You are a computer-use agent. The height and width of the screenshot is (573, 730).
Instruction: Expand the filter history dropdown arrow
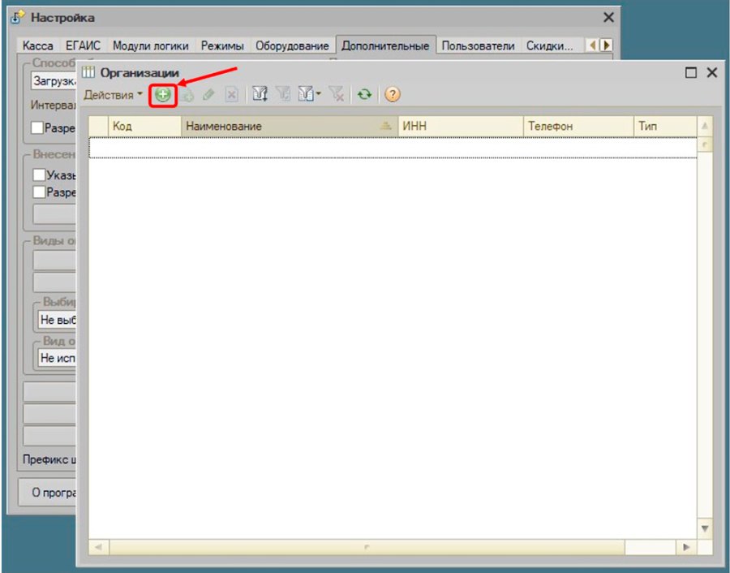point(318,94)
